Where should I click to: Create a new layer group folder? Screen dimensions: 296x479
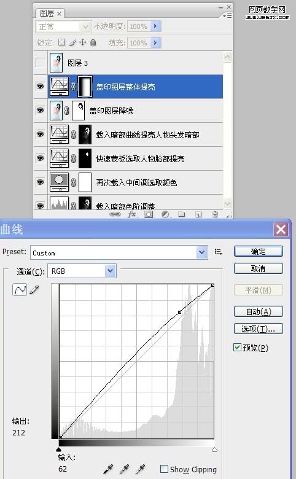coord(182,214)
